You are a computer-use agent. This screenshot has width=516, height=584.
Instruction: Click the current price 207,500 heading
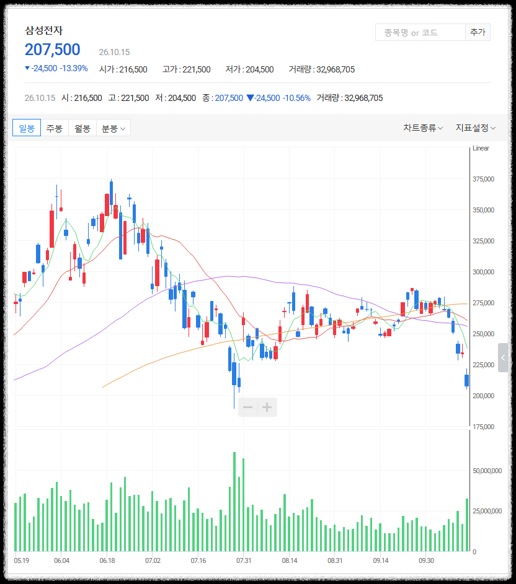[53, 50]
